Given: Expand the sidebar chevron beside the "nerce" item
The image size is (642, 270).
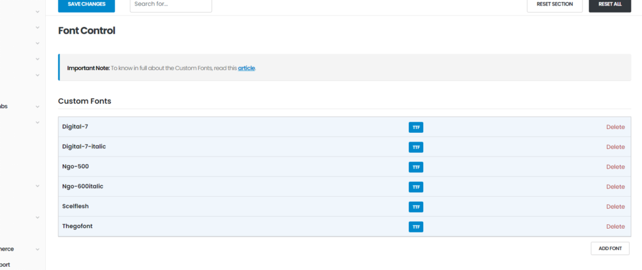Looking at the screenshot, I should [x=38, y=249].
